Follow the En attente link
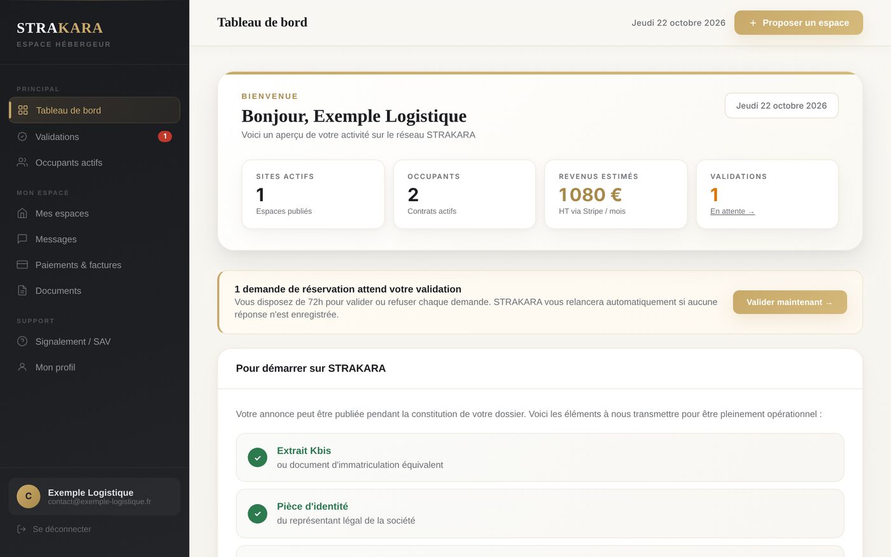The height and width of the screenshot is (557, 891). pyautogui.click(x=733, y=211)
